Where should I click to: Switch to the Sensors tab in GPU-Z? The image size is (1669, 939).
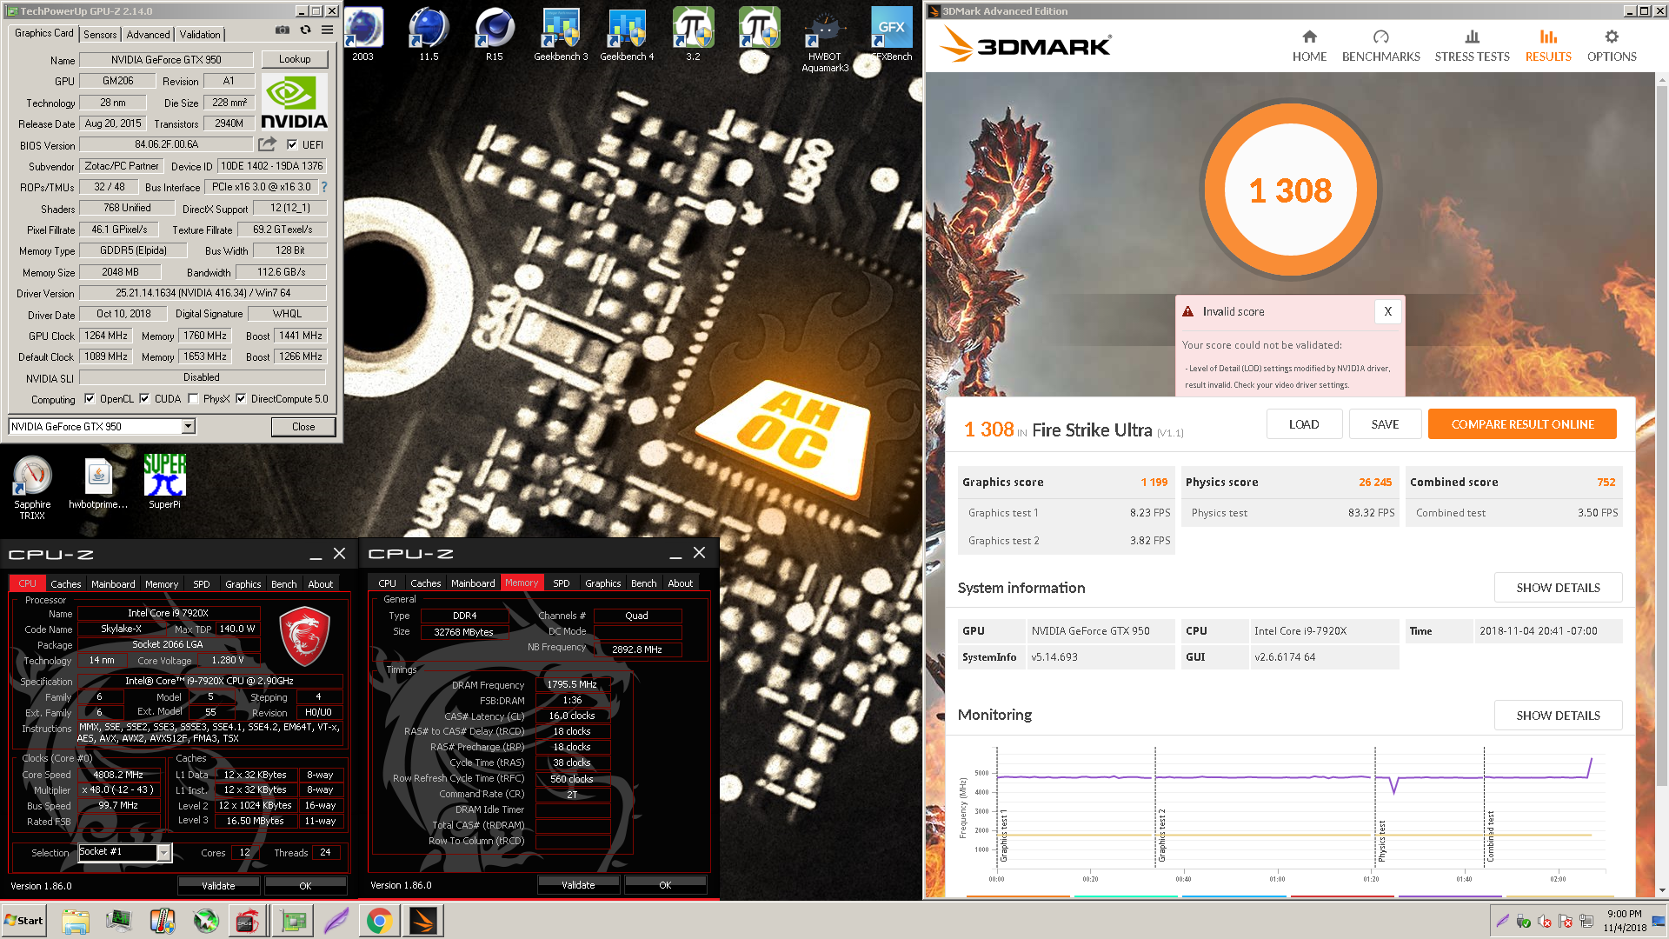100,35
